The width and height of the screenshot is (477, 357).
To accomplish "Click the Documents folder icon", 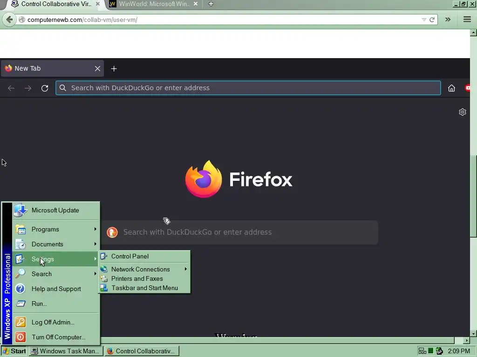I will (x=20, y=245).
